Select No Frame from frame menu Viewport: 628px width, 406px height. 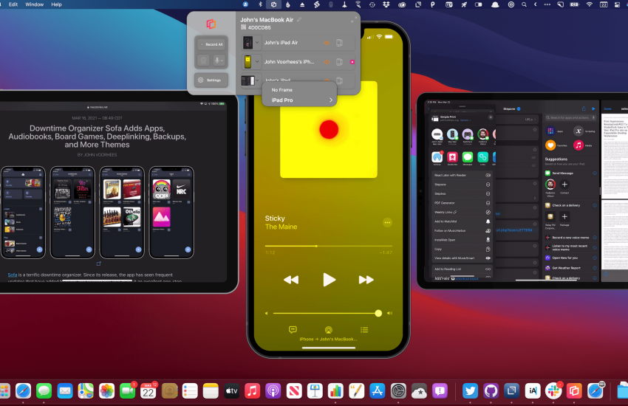[281, 90]
